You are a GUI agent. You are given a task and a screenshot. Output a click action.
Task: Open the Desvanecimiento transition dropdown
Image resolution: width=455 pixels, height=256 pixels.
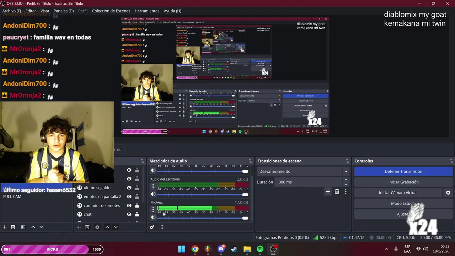pos(303,171)
